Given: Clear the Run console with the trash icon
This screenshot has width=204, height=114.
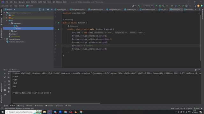Looking at the screenshot, I should 9,92.
